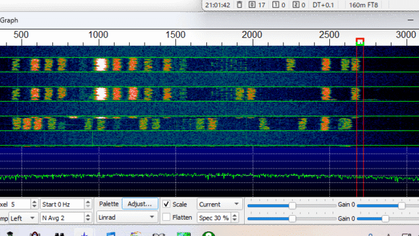Click the trash can icon in status bar
Screen dimensions: 419x236
pyautogui.click(x=240, y=5)
